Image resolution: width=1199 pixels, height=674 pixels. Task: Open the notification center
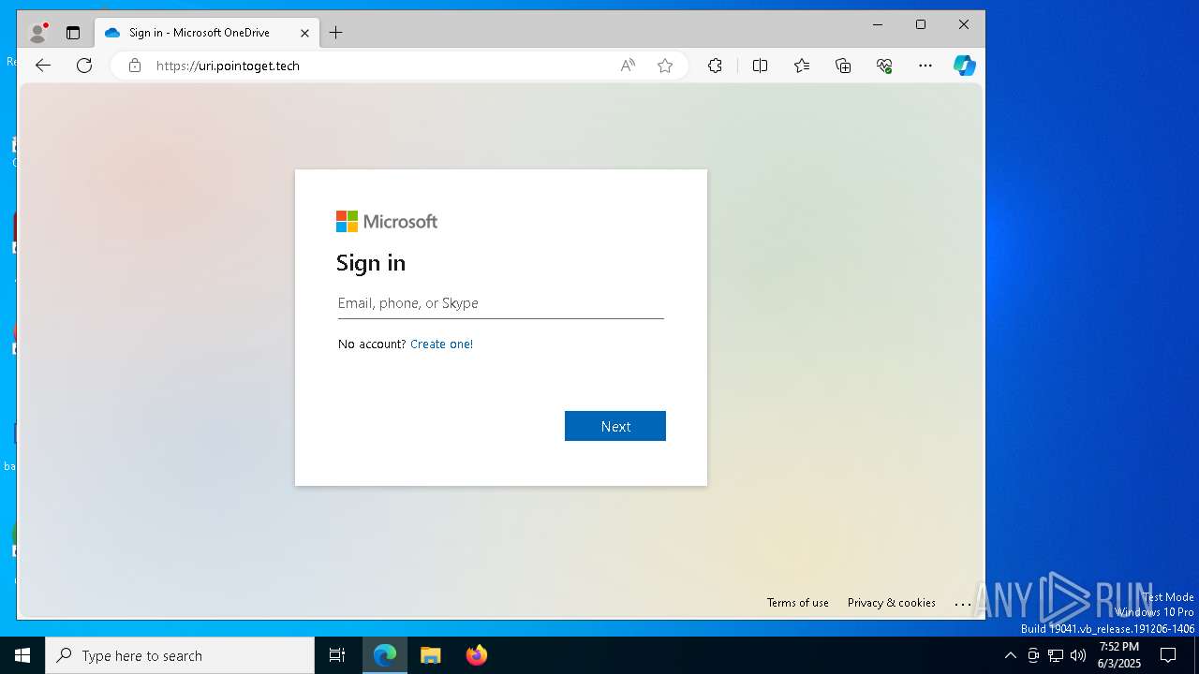(1168, 655)
